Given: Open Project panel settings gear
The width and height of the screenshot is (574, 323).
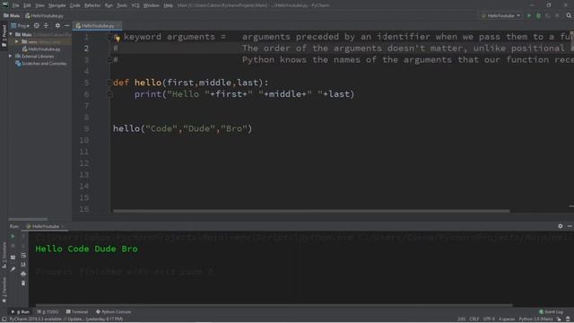Looking at the screenshot, I should point(57,26).
